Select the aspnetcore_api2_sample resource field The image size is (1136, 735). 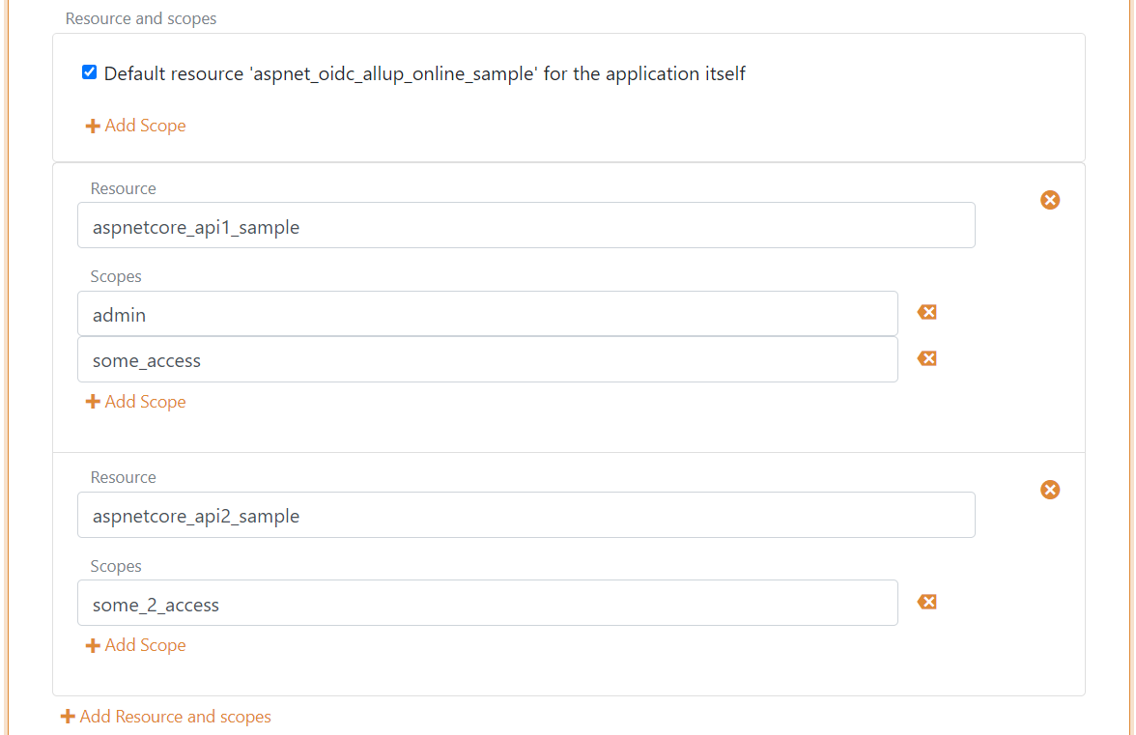click(x=525, y=515)
